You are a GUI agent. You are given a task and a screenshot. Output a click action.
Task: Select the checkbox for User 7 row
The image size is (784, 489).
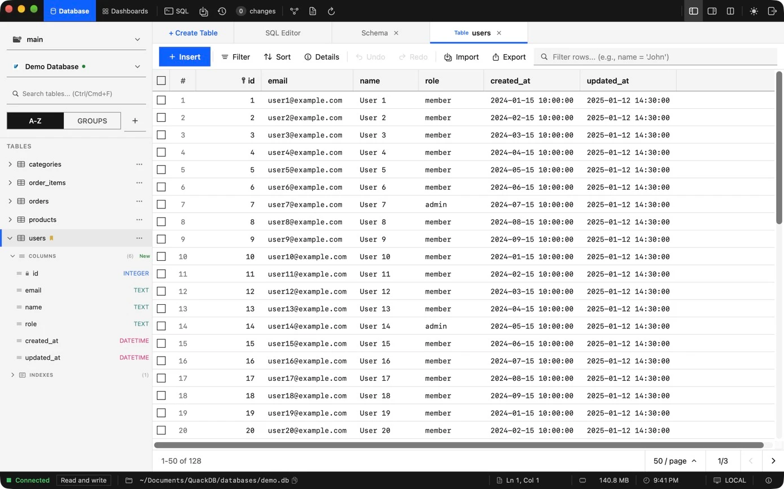161,205
